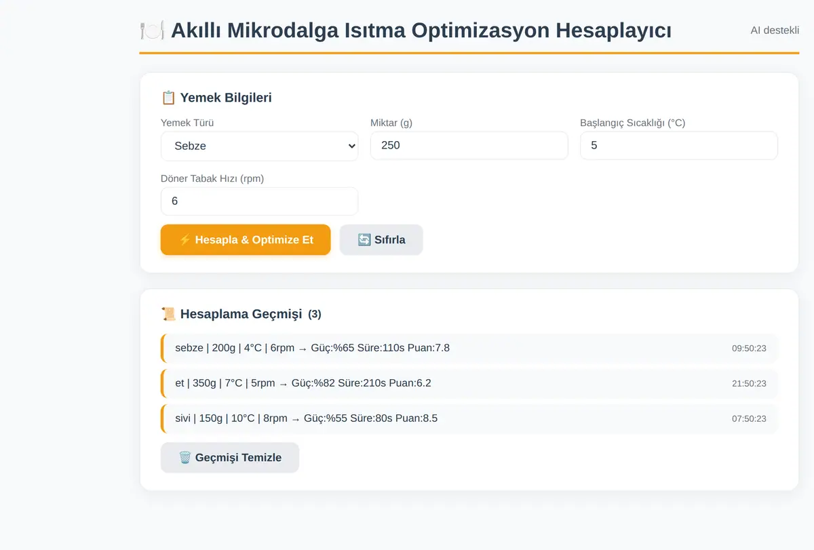Click the 07:50:23 timestamp
Viewport: 814px width, 550px height.
(x=749, y=419)
